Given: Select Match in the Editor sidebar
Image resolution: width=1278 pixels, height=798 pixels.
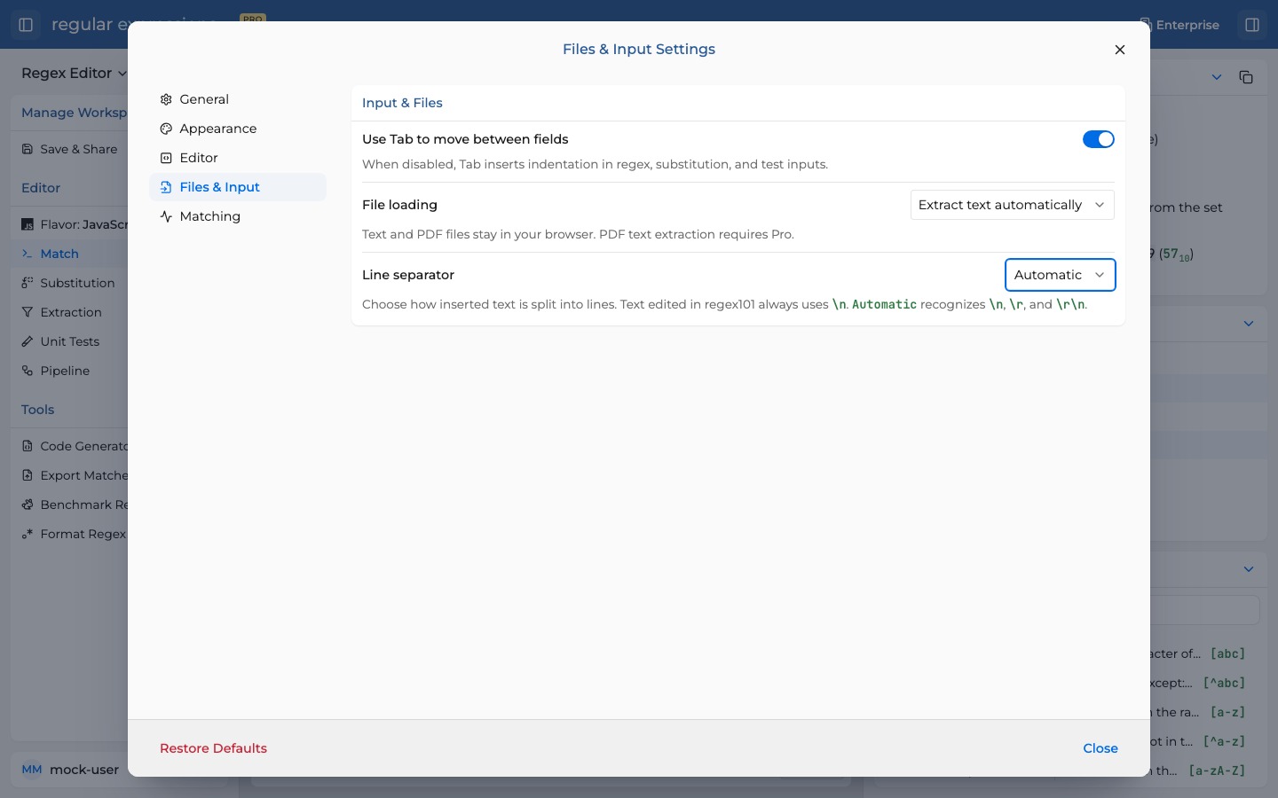Looking at the screenshot, I should click(x=71, y=254).
